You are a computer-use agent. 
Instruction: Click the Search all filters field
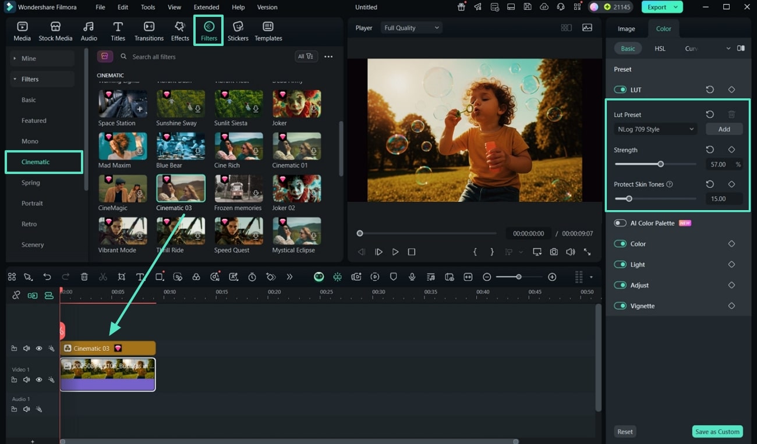click(204, 56)
